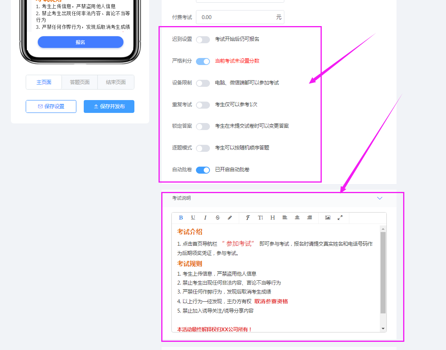This screenshot has height=350, width=446.
Task: Toggle bold formatting in the editor toolbar
Action: [181, 218]
